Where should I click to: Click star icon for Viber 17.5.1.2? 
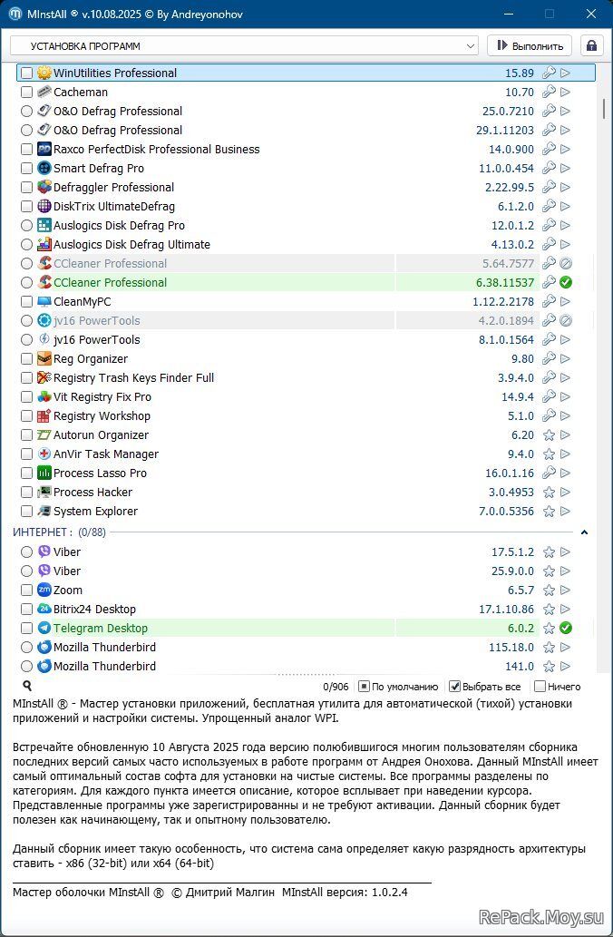tap(549, 552)
